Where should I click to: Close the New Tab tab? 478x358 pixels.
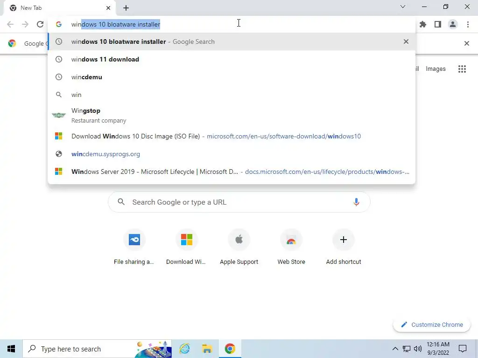[x=108, y=8]
